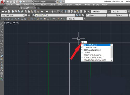Select the Circle draw tool
130x95 pixels.
tap(2, 41)
